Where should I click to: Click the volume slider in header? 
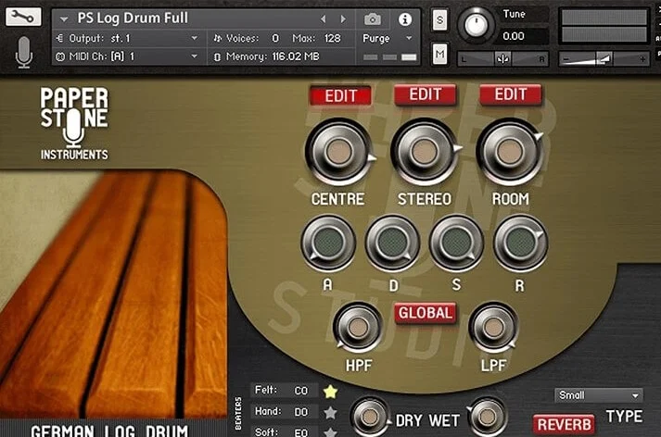pyautogui.click(x=604, y=59)
